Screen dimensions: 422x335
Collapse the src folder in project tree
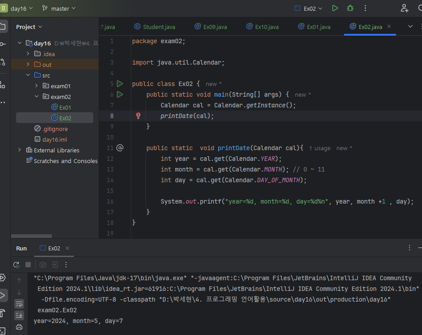point(28,75)
